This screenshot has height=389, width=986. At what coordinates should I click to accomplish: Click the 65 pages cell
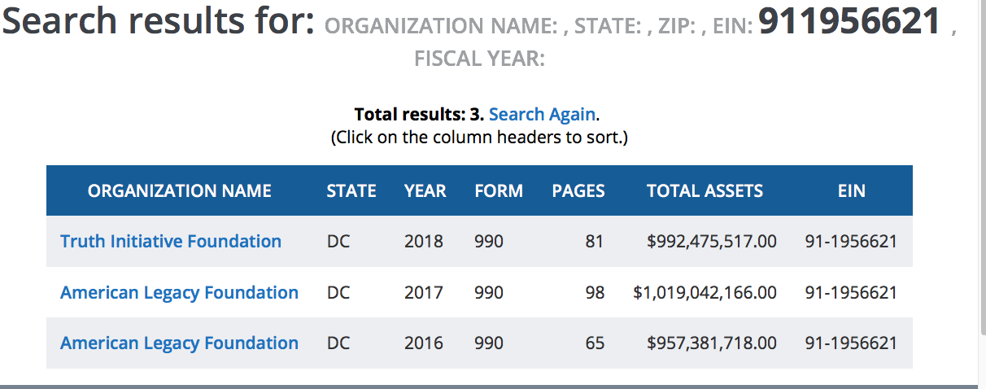tap(595, 344)
